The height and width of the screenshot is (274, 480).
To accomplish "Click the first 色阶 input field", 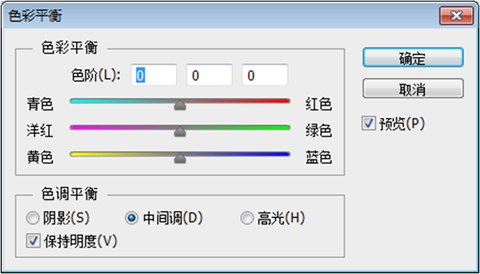I will [154, 76].
